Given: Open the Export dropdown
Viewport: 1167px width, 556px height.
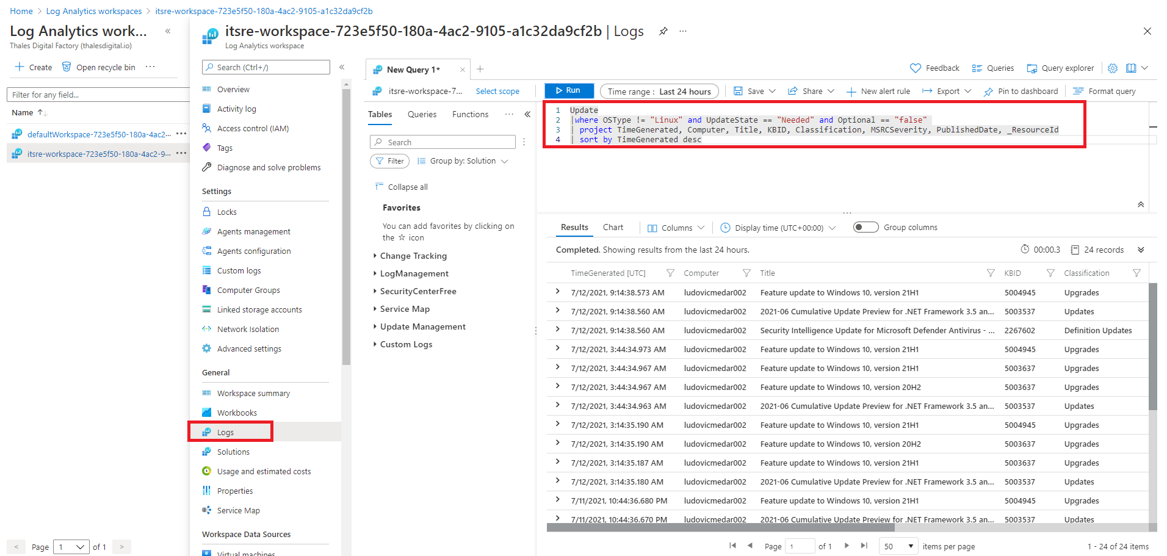Looking at the screenshot, I should 947,92.
